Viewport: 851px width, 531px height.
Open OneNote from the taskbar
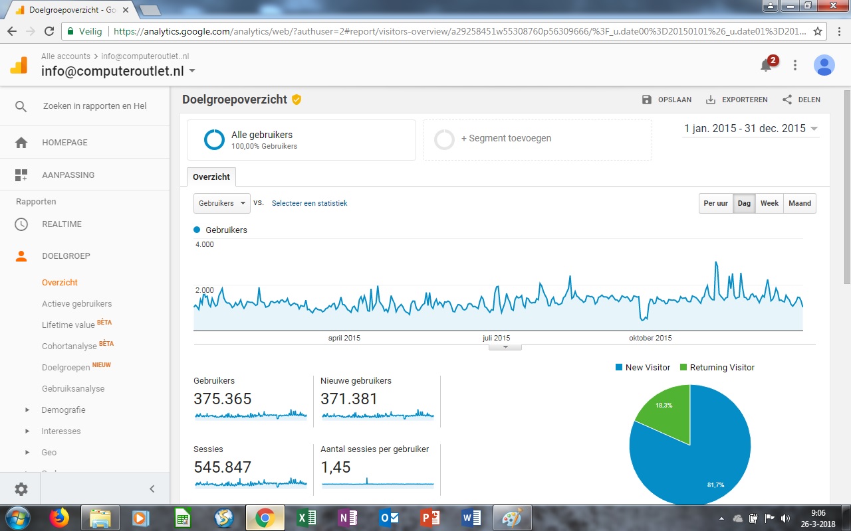tap(348, 518)
